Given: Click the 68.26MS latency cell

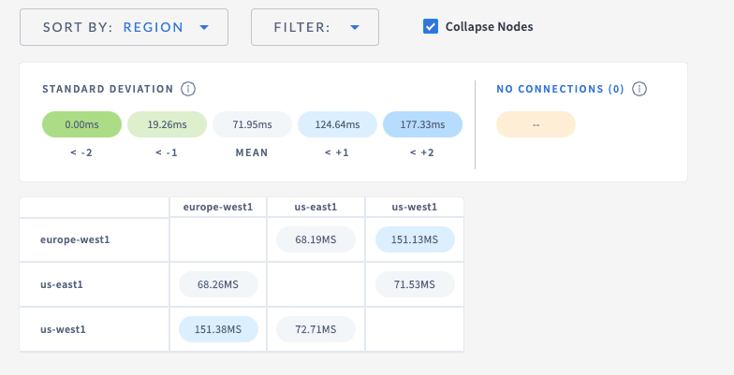Looking at the screenshot, I should 218,284.
